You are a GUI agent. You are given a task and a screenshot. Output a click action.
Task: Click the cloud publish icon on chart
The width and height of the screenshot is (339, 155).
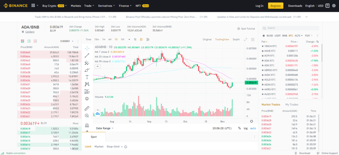(x=98, y=113)
